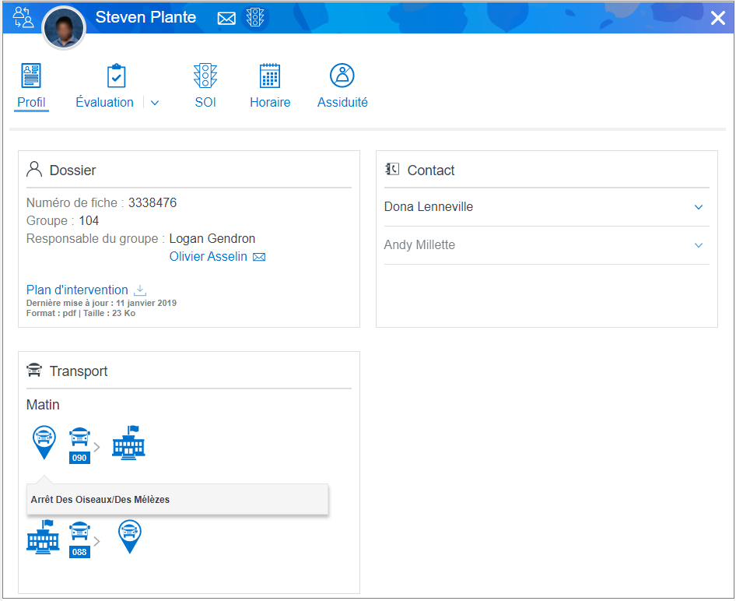
Task: Open the Plan d'intervention link
Action: [77, 290]
